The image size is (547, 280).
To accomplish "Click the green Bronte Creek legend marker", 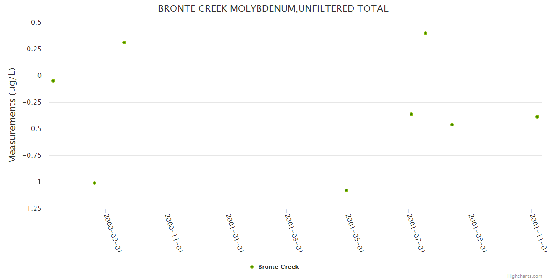I will [x=252, y=267].
